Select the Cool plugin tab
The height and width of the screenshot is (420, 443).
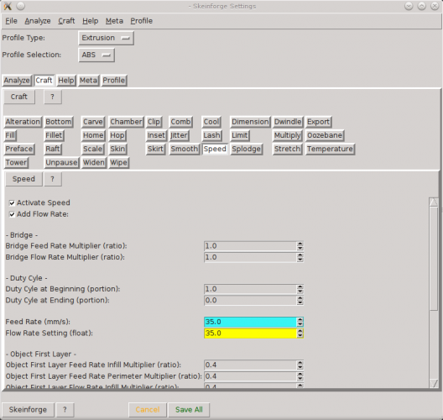click(x=211, y=122)
